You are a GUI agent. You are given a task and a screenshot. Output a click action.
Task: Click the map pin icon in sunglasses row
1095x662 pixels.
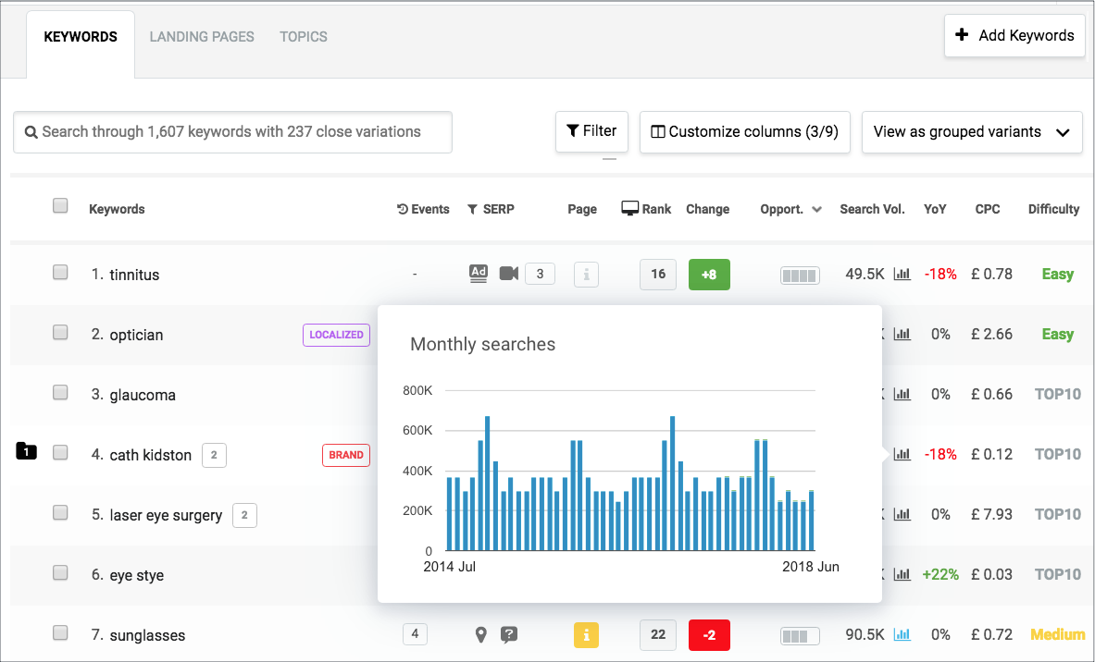point(480,635)
